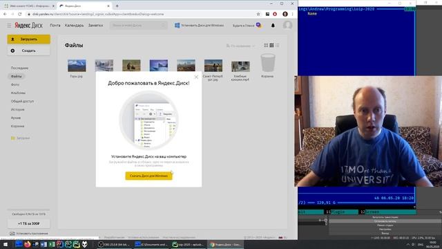Click OBS Запустить трансляцию button
Image resolution: width=442 pixels, height=249 pixels.
(x=385, y=217)
